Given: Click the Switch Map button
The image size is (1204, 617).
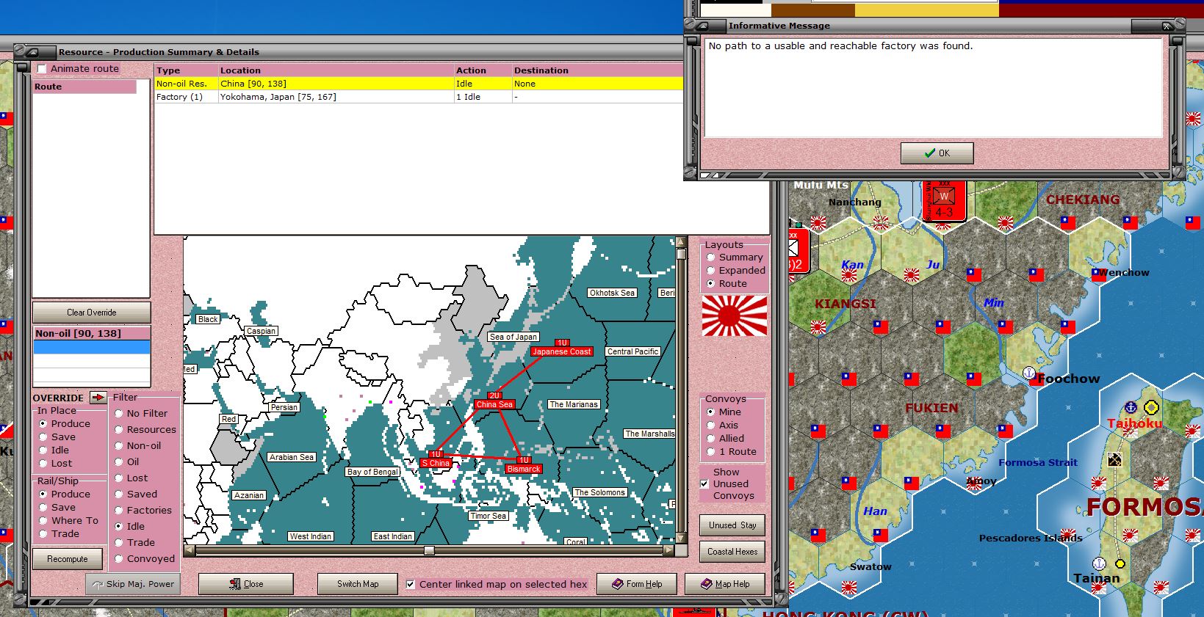Looking at the screenshot, I should point(358,584).
